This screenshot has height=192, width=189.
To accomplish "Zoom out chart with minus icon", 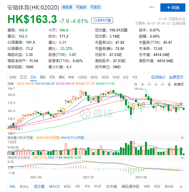I will (149, 84).
